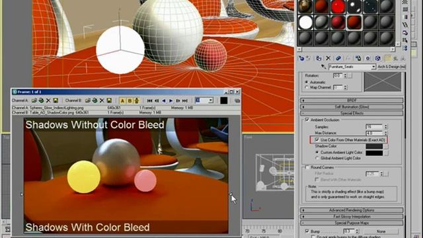The height and width of the screenshot is (238, 423).
Task: Toggle Ambient Occlusion checkbox
Action: tap(307, 120)
